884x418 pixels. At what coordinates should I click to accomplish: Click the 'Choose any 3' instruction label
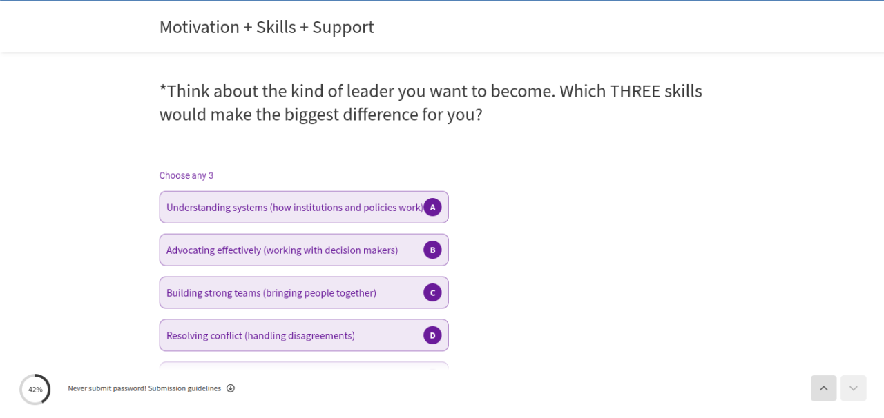click(x=186, y=175)
